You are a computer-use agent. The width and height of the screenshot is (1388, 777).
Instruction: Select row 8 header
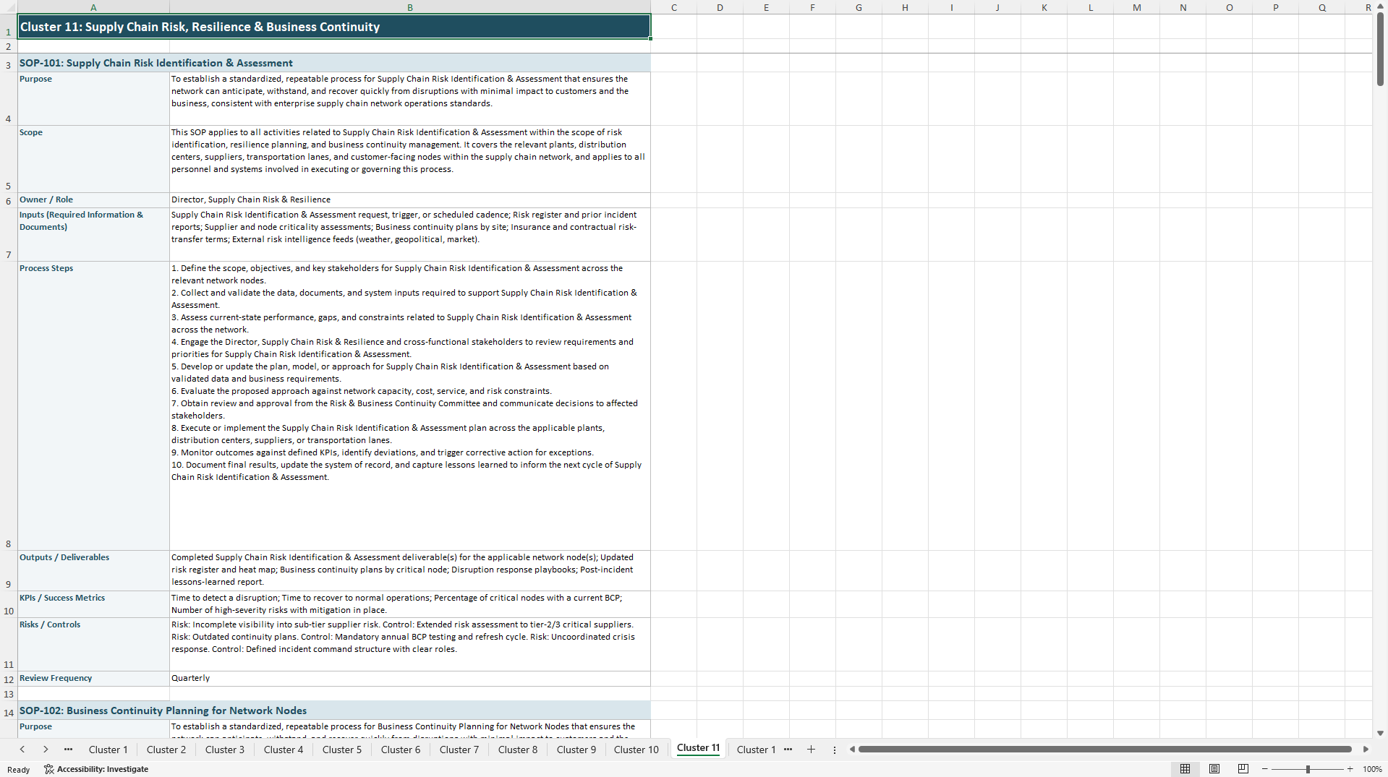click(x=9, y=405)
